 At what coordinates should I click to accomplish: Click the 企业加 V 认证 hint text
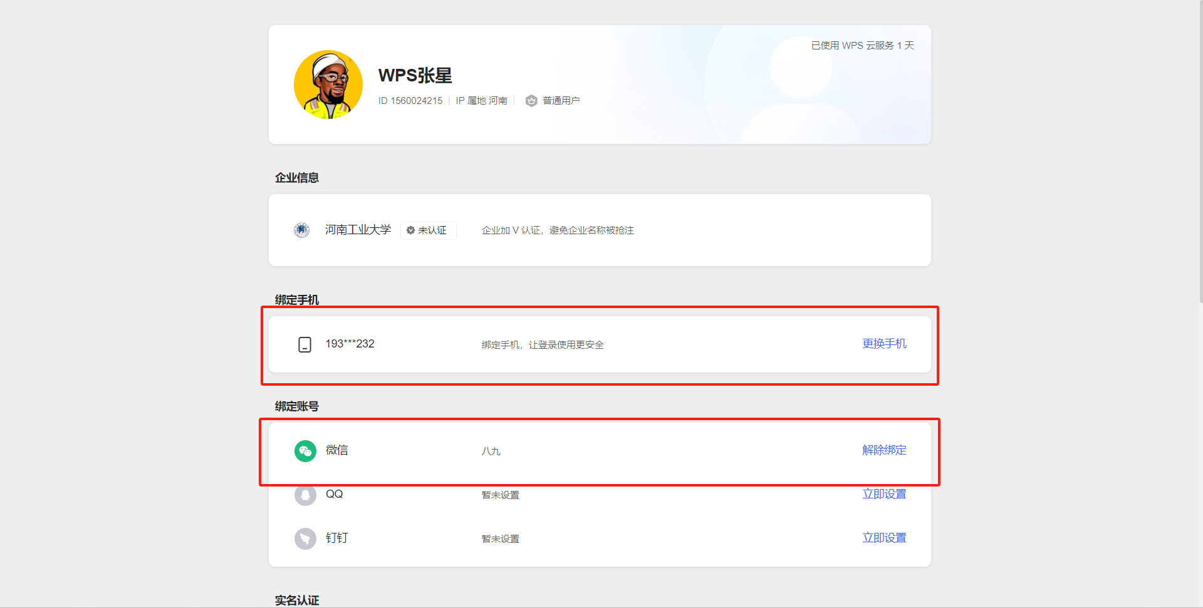(557, 230)
